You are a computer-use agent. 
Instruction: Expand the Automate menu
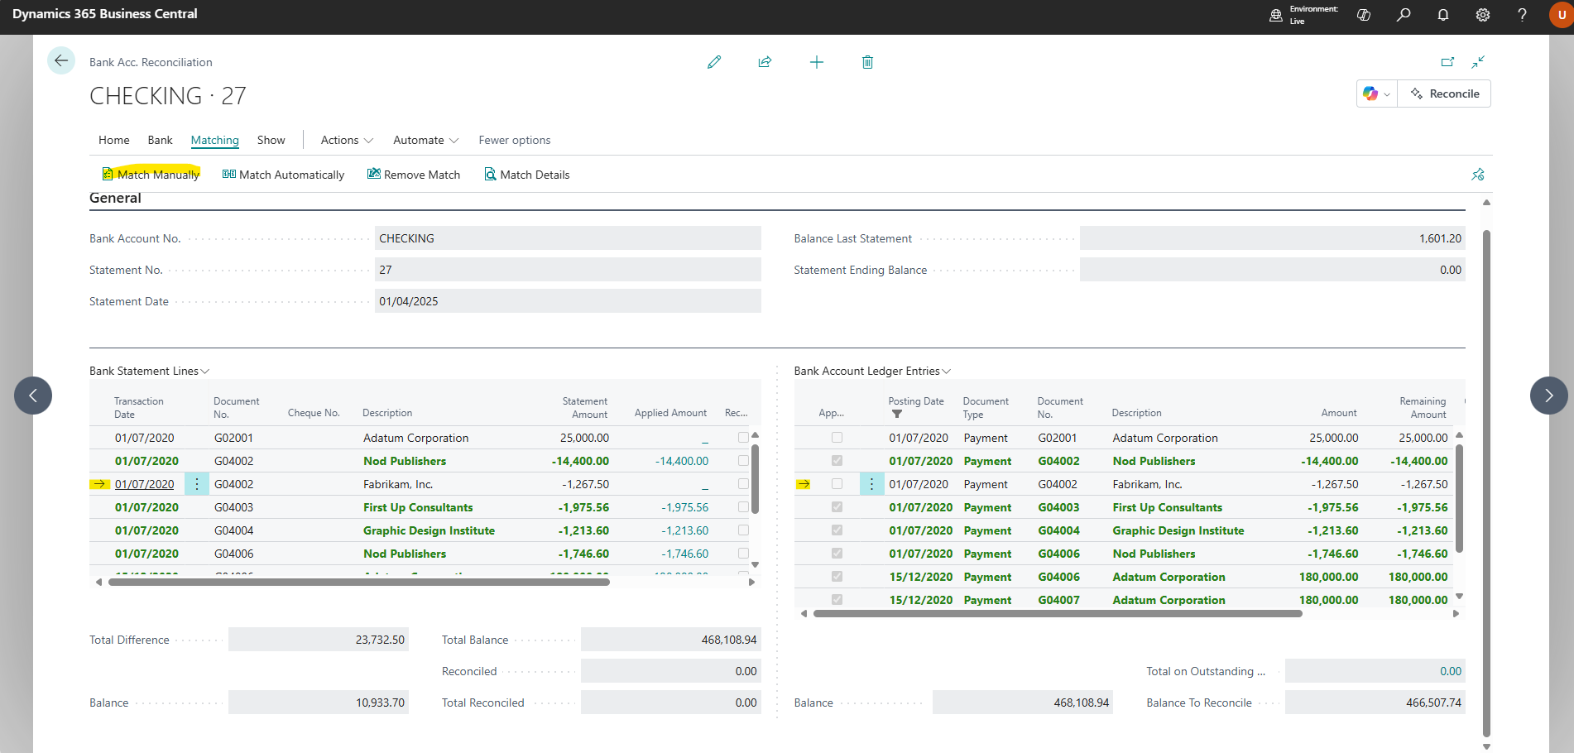(425, 141)
